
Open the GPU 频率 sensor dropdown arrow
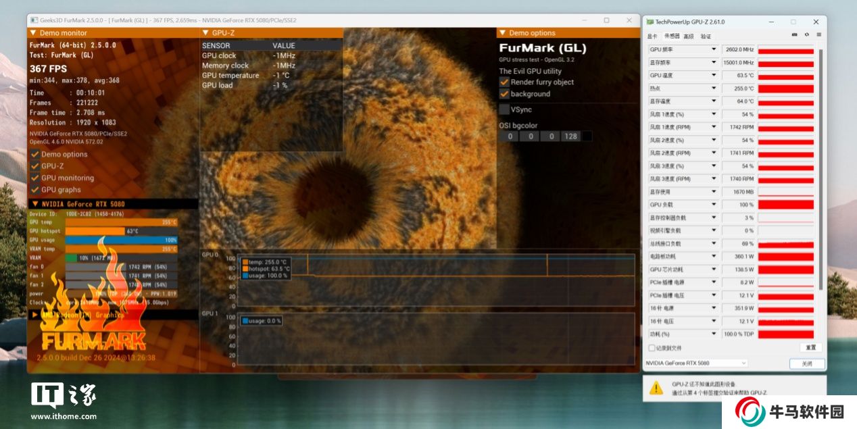(713, 49)
